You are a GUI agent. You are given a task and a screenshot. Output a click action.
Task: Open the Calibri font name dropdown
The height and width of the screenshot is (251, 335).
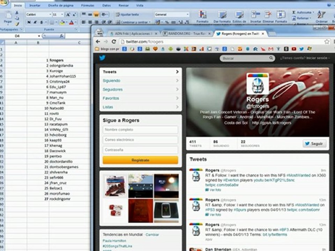point(50,15)
